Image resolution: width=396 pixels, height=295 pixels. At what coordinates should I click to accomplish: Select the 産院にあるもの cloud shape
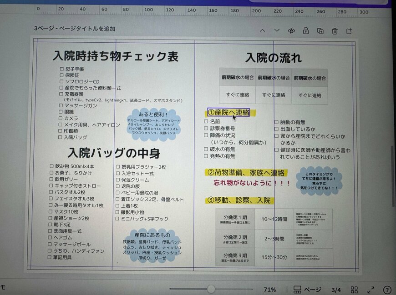[152, 246]
